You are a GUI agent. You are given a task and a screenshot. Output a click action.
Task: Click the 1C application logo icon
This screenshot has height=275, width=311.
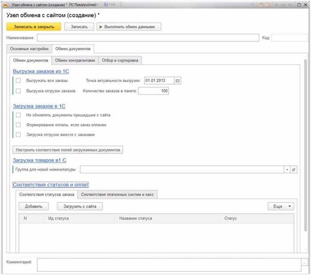[x=5, y=4]
